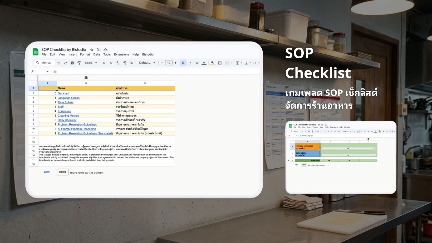Image resolution: width=432 pixels, height=243 pixels.
Task: Open the Extensions menu in large spreadsheet
Action: (x=121, y=54)
